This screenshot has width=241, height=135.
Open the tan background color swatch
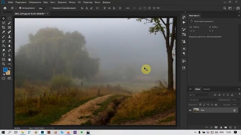pos(8,73)
